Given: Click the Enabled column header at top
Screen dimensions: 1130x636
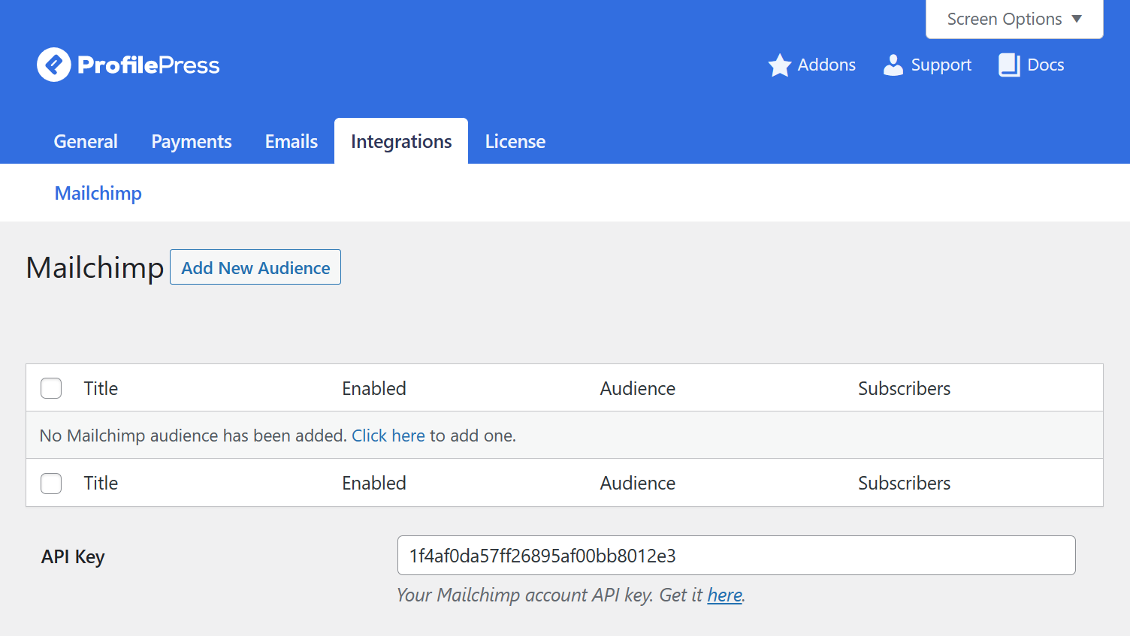Looking at the screenshot, I should tap(374, 388).
